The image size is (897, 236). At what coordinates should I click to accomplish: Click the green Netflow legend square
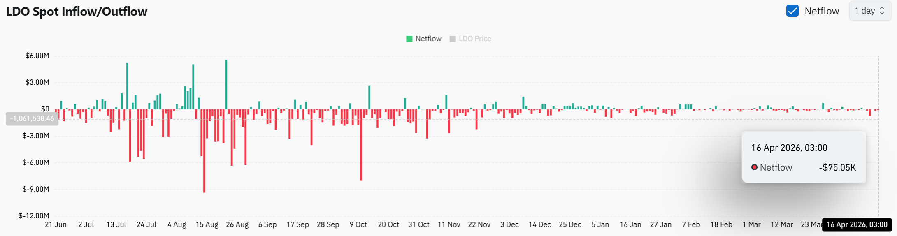pyautogui.click(x=409, y=39)
